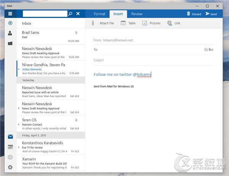Click the Yesterday group header
This screenshot has height=176, width=229.
[51, 80]
